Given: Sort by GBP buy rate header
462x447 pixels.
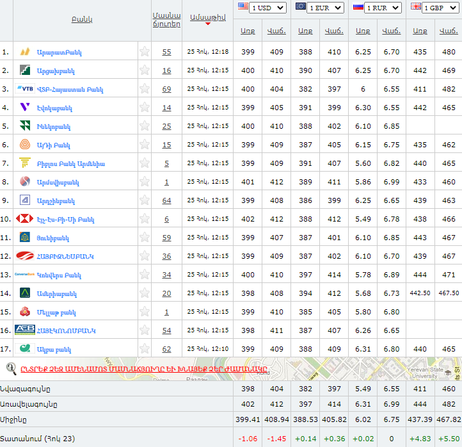Looking at the screenshot, I should click(420, 31).
